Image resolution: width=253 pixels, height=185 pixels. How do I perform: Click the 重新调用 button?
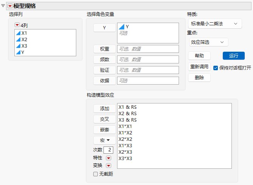tap(199, 66)
